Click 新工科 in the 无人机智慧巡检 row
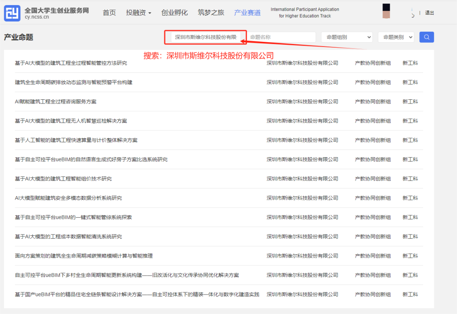 coord(410,121)
